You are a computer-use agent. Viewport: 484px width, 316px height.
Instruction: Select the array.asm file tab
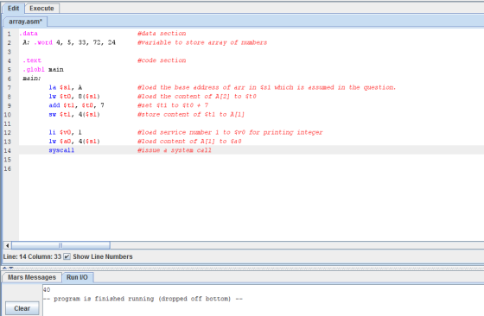coord(25,22)
